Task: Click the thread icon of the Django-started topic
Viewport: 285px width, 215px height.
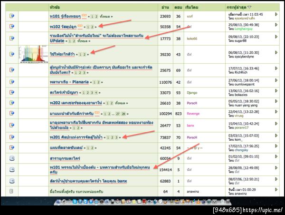Action: [12, 92]
